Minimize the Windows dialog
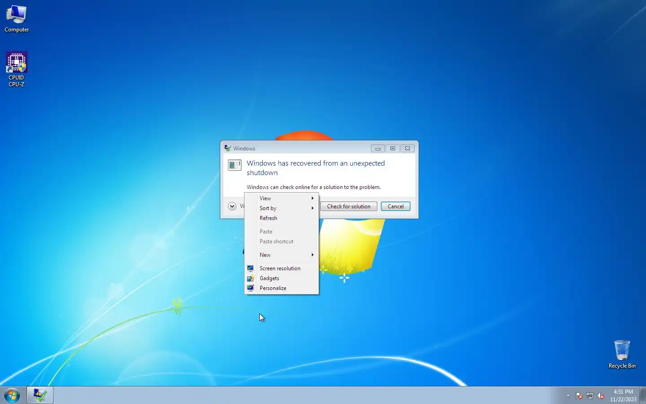The image size is (646, 404). point(378,149)
